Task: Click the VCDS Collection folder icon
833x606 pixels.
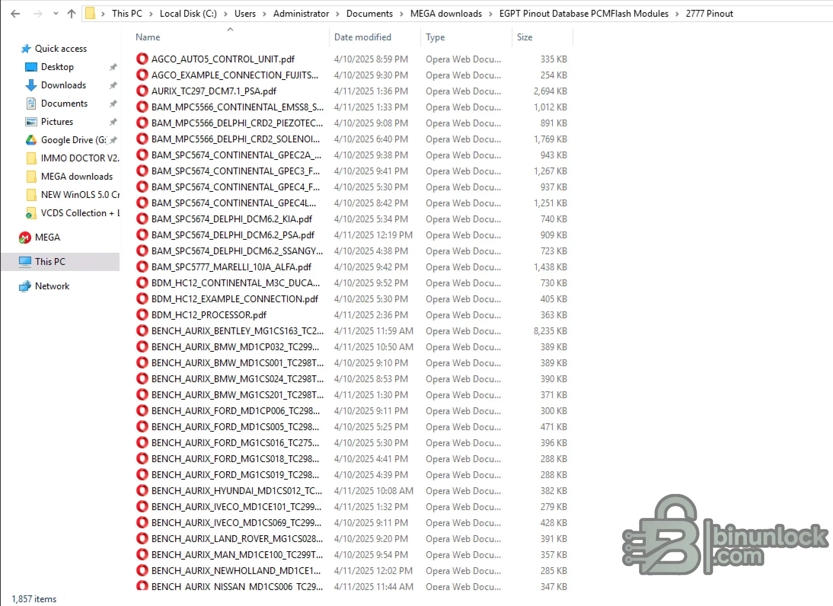Action: tap(31, 213)
